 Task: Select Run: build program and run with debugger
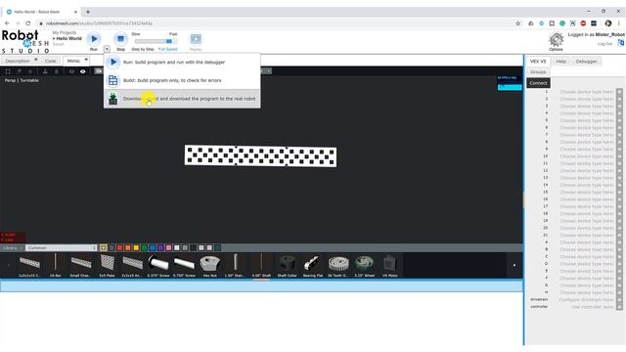click(x=182, y=63)
